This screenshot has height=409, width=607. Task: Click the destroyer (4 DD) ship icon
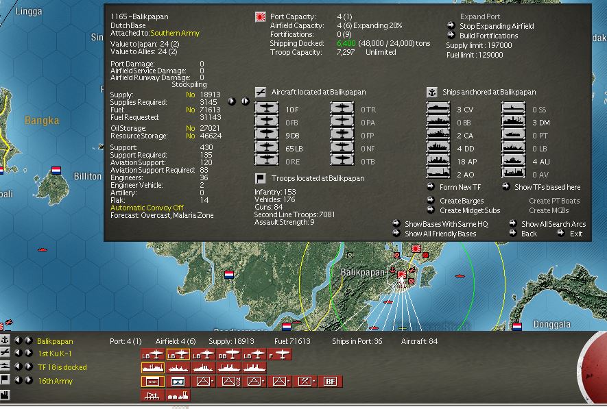point(438,148)
